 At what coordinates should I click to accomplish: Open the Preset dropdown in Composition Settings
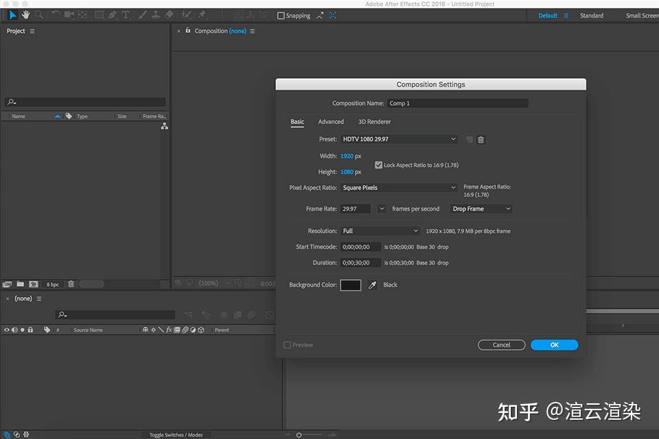click(x=398, y=139)
